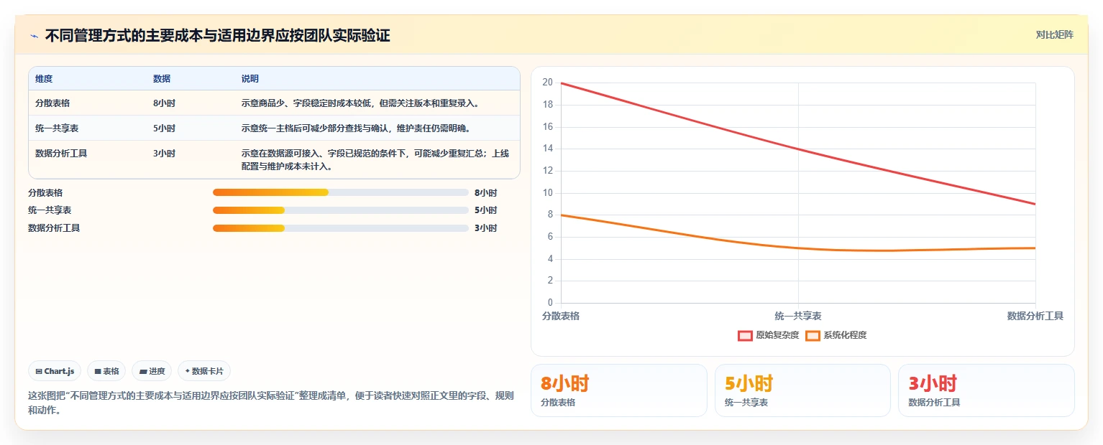Click the 3小时 value beside the progress bar
1103x445 pixels.
(485, 228)
